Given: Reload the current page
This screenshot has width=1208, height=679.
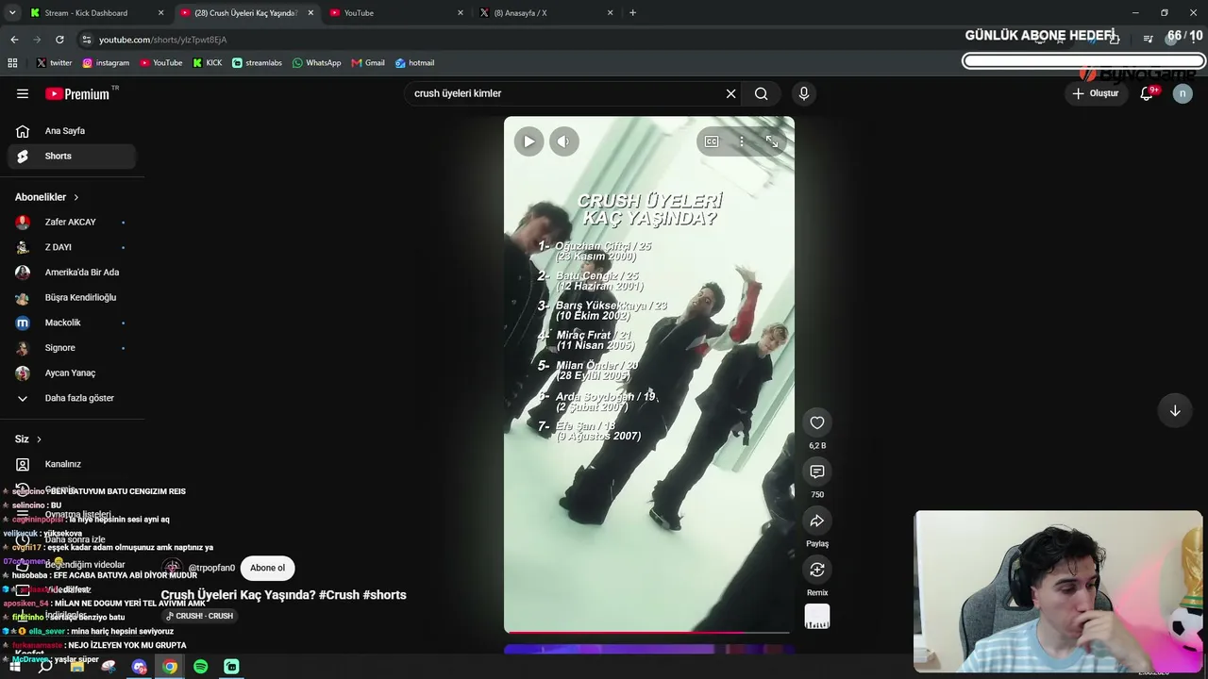Looking at the screenshot, I should tap(59, 40).
